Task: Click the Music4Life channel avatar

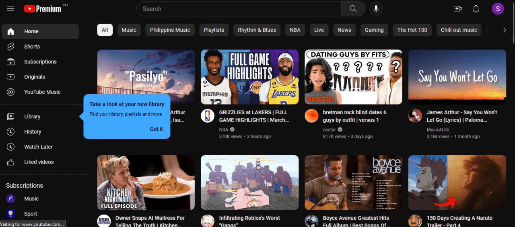Action: (x=415, y=116)
